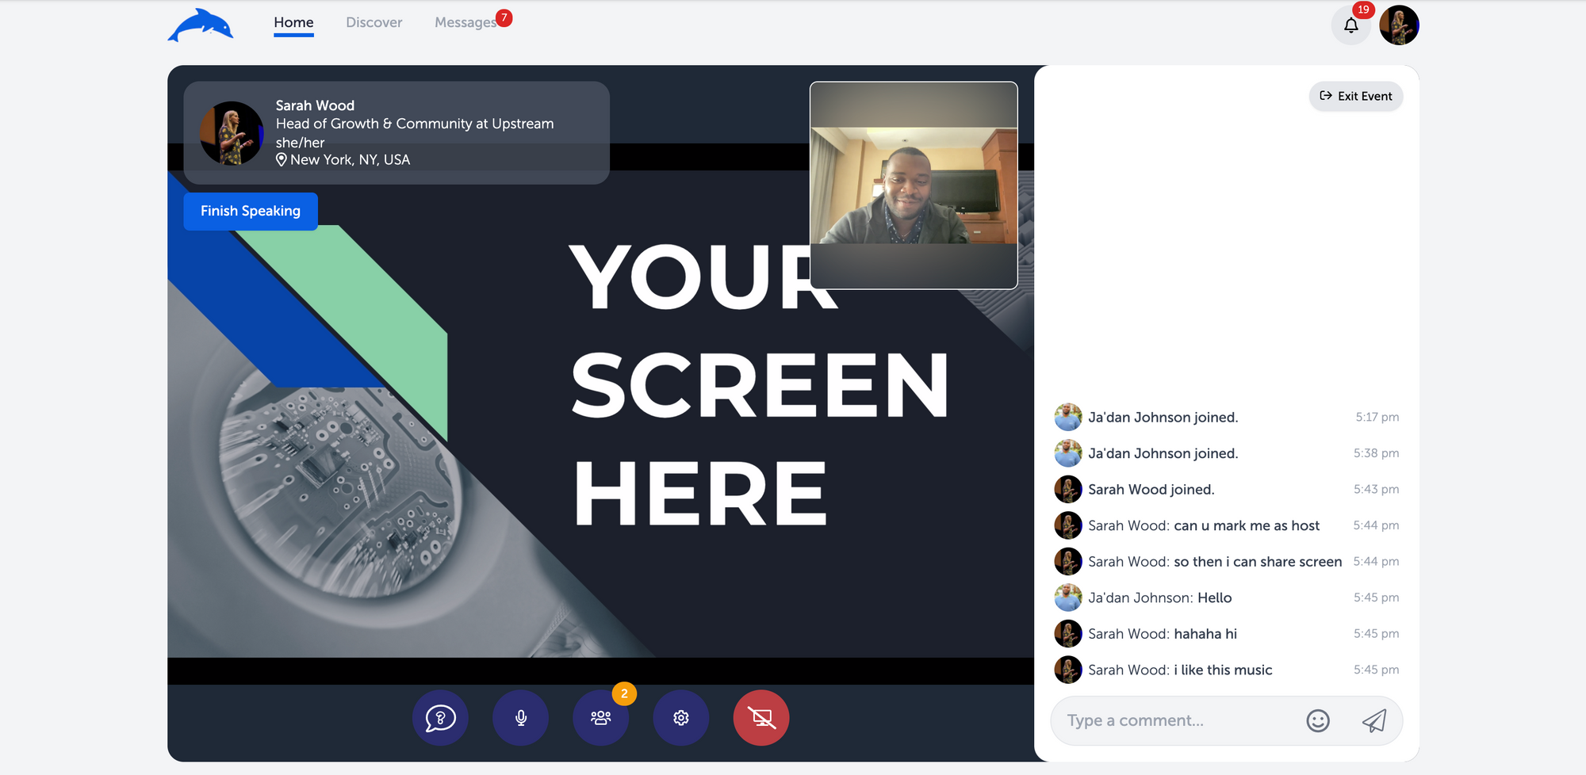Image resolution: width=1586 pixels, height=775 pixels.
Task: Click 'Ja'dan Johnson joined.' at 5:17 pm
Action: (1163, 417)
